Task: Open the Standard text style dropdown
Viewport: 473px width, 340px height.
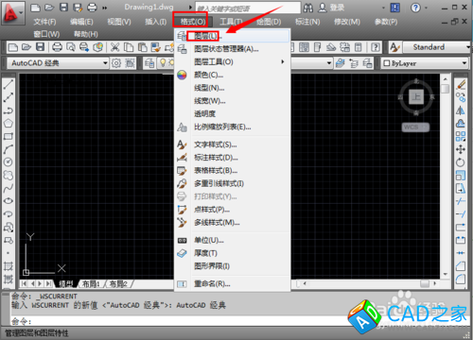Action: pyautogui.click(x=437, y=47)
